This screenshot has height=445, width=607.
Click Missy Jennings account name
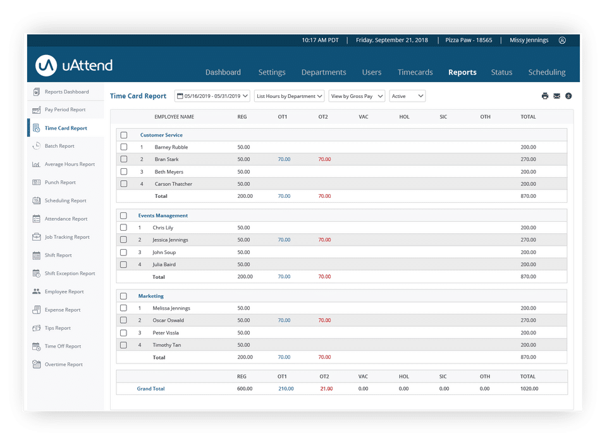tap(529, 40)
